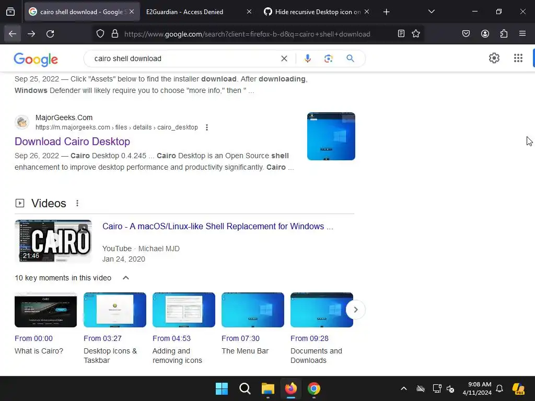The image size is (535, 401).
Task: Play the CAIRO video thumbnail
Action: [x=53, y=241]
